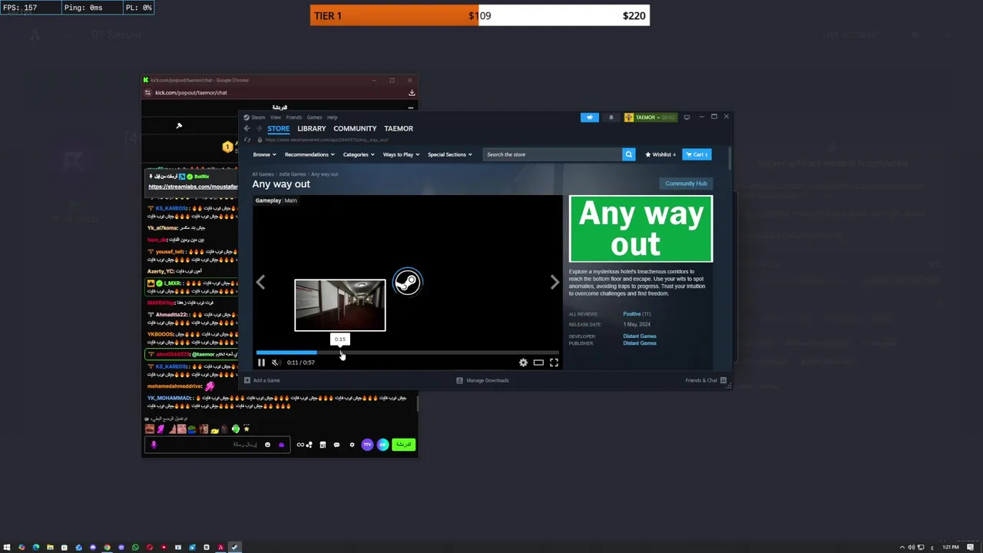This screenshot has height=553, width=983.
Task: Click the green chat send button
Action: coord(403,445)
